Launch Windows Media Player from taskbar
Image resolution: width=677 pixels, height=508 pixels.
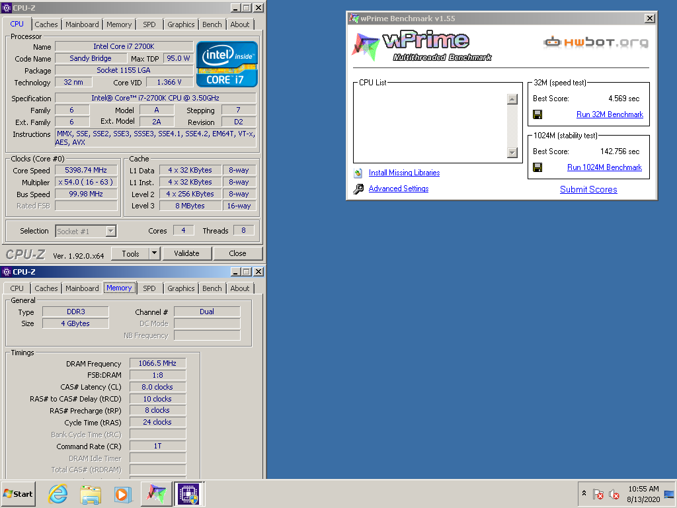coord(123,493)
